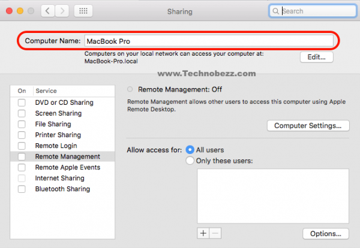
Task: Click into the Search field
Action: point(313,11)
